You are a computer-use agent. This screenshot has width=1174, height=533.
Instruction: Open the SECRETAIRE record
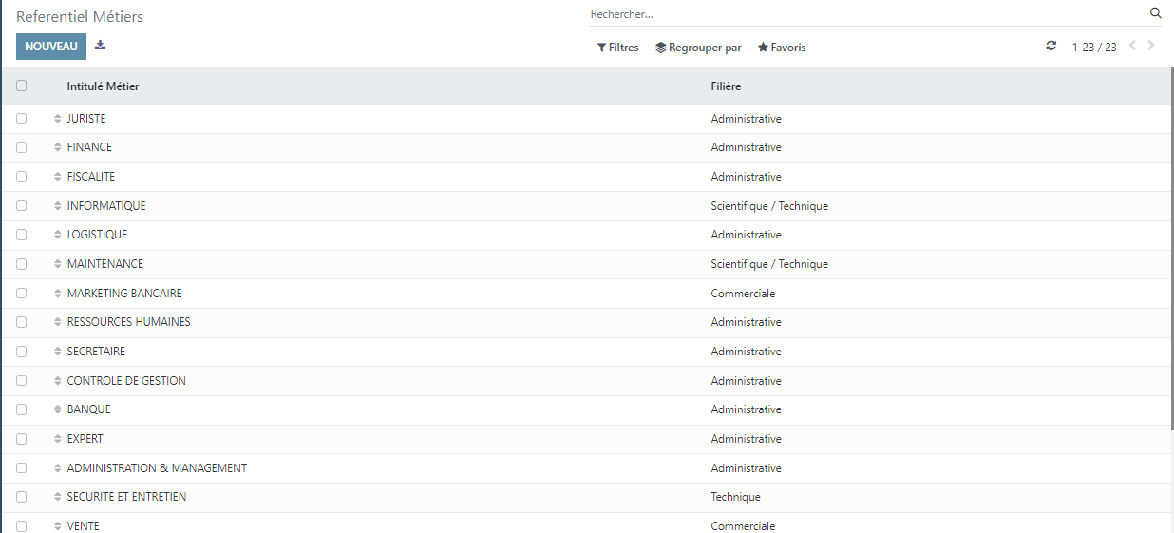coord(96,352)
